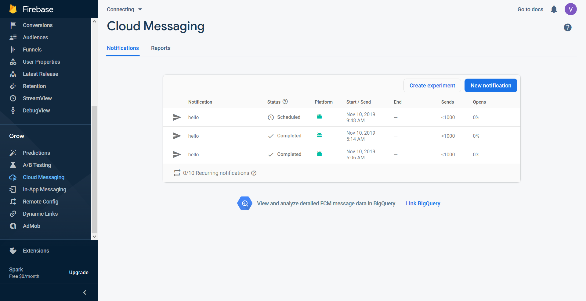
Task: Click the Create experiment button
Action: coord(432,86)
